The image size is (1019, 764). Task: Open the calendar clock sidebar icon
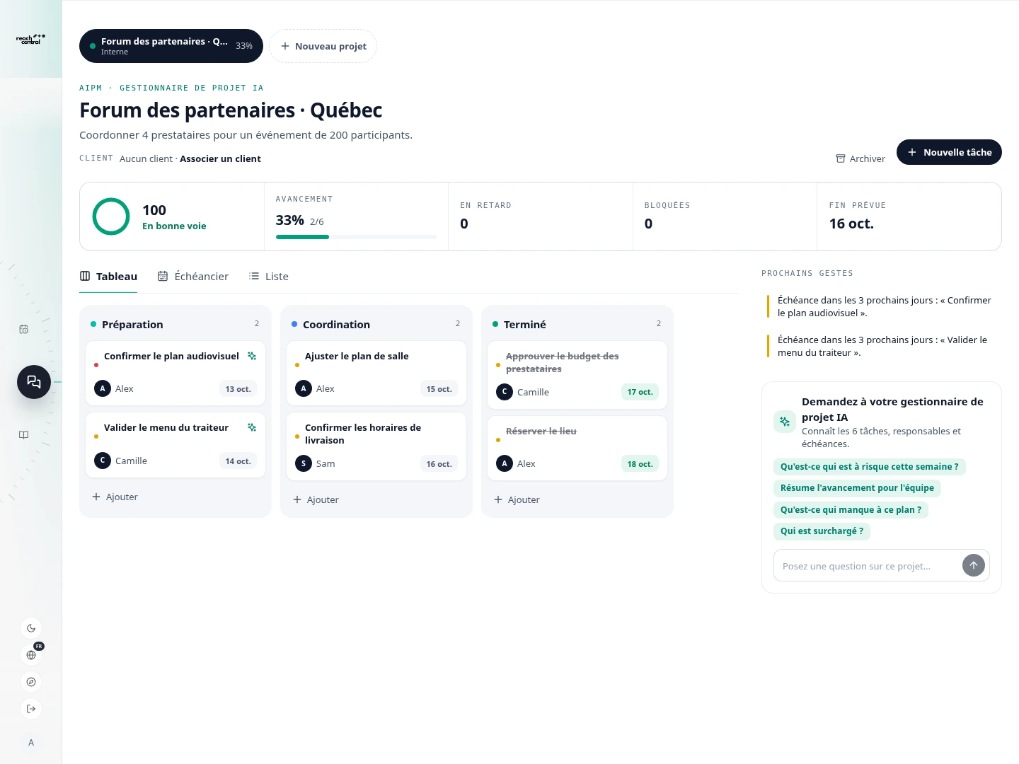24,329
